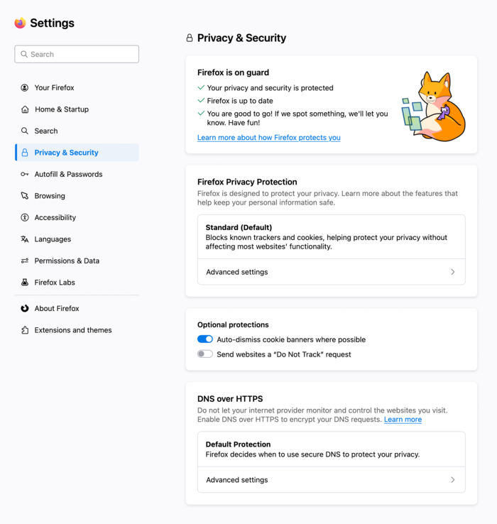Click the Autofill & Passwords key icon
Image resolution: width=497 pixels, height=524 pixels.
point(25,174)
